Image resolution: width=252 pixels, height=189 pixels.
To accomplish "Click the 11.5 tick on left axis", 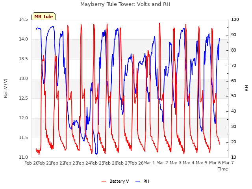I will click(24, 137).
